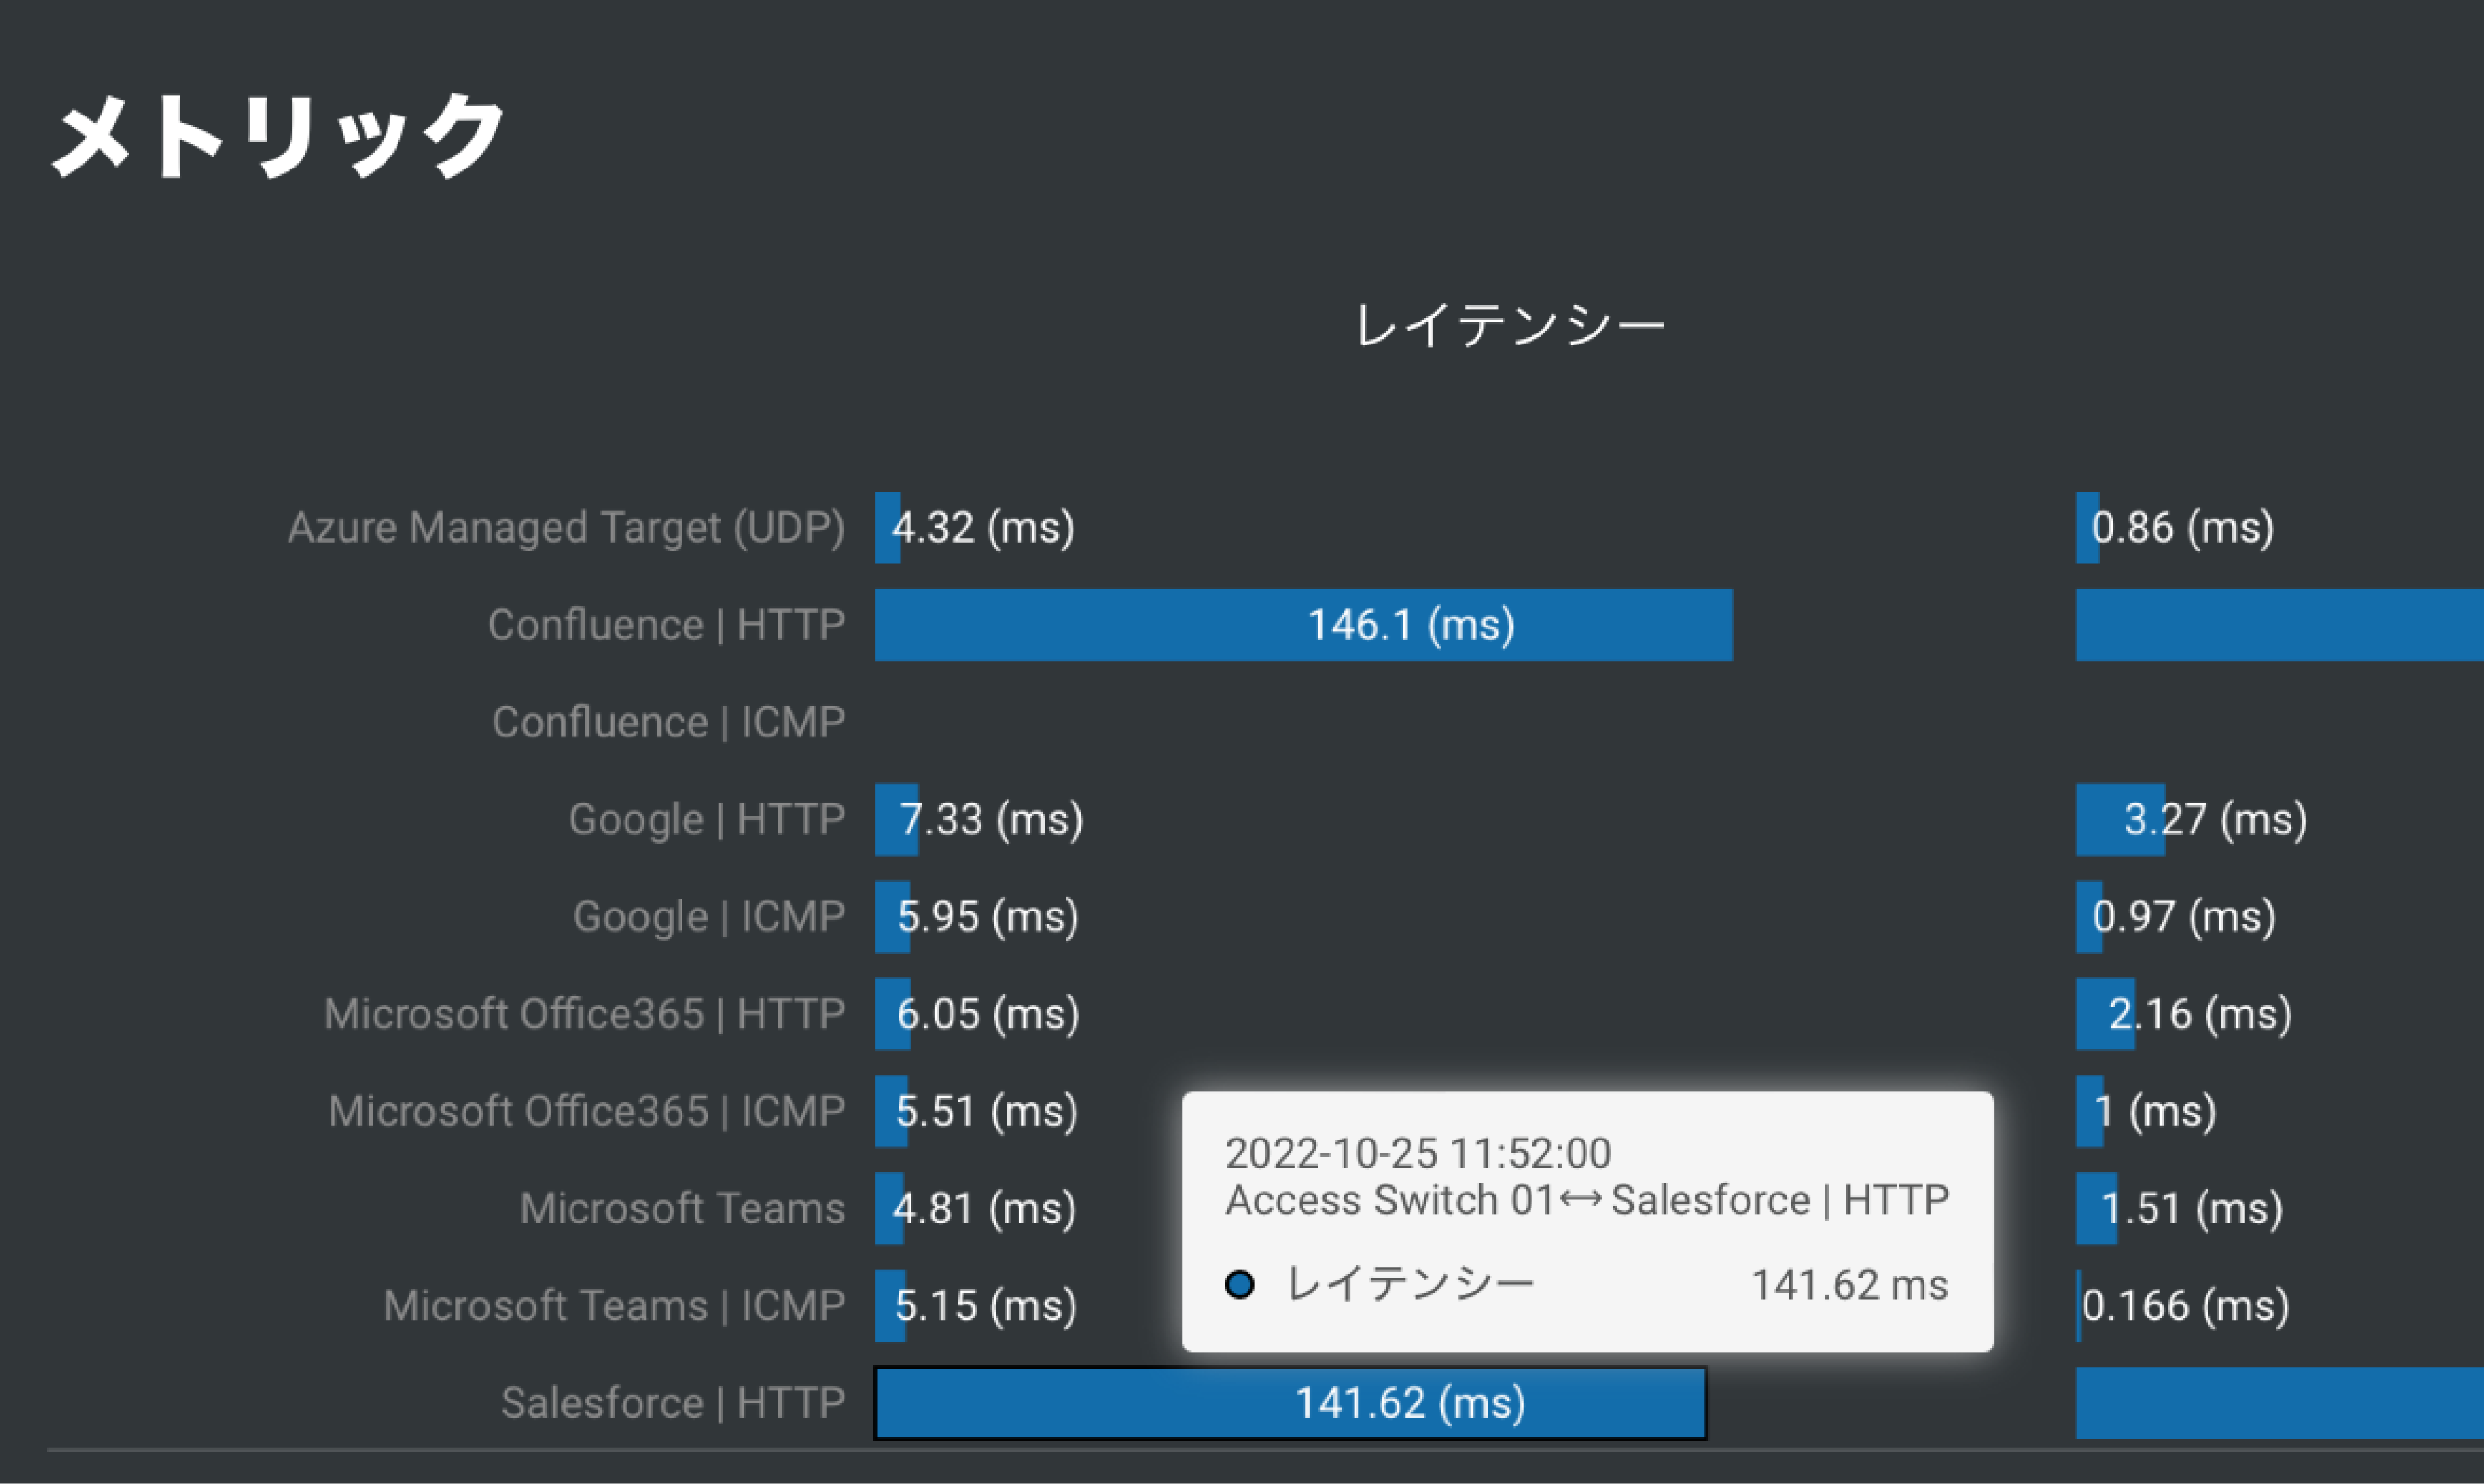
Task: Click the Salesforce HTTP 141.62 ms bar
Action: (1290, 1403)
